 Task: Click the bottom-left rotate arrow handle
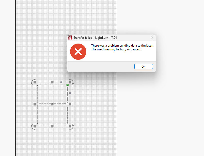pyautogui.click(x=33, y=127)
